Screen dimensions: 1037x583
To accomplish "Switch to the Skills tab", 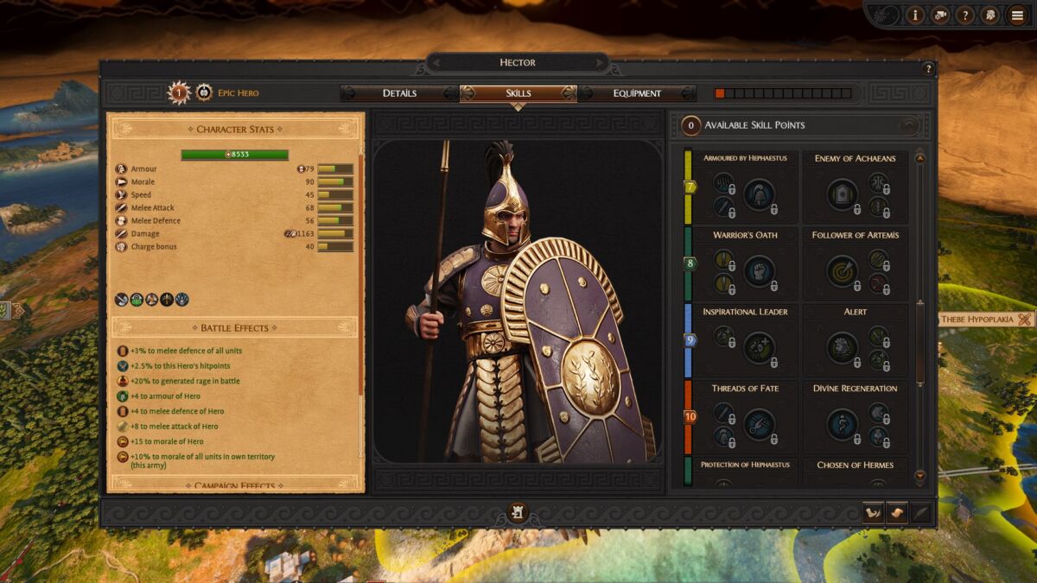I will (518, 93).
